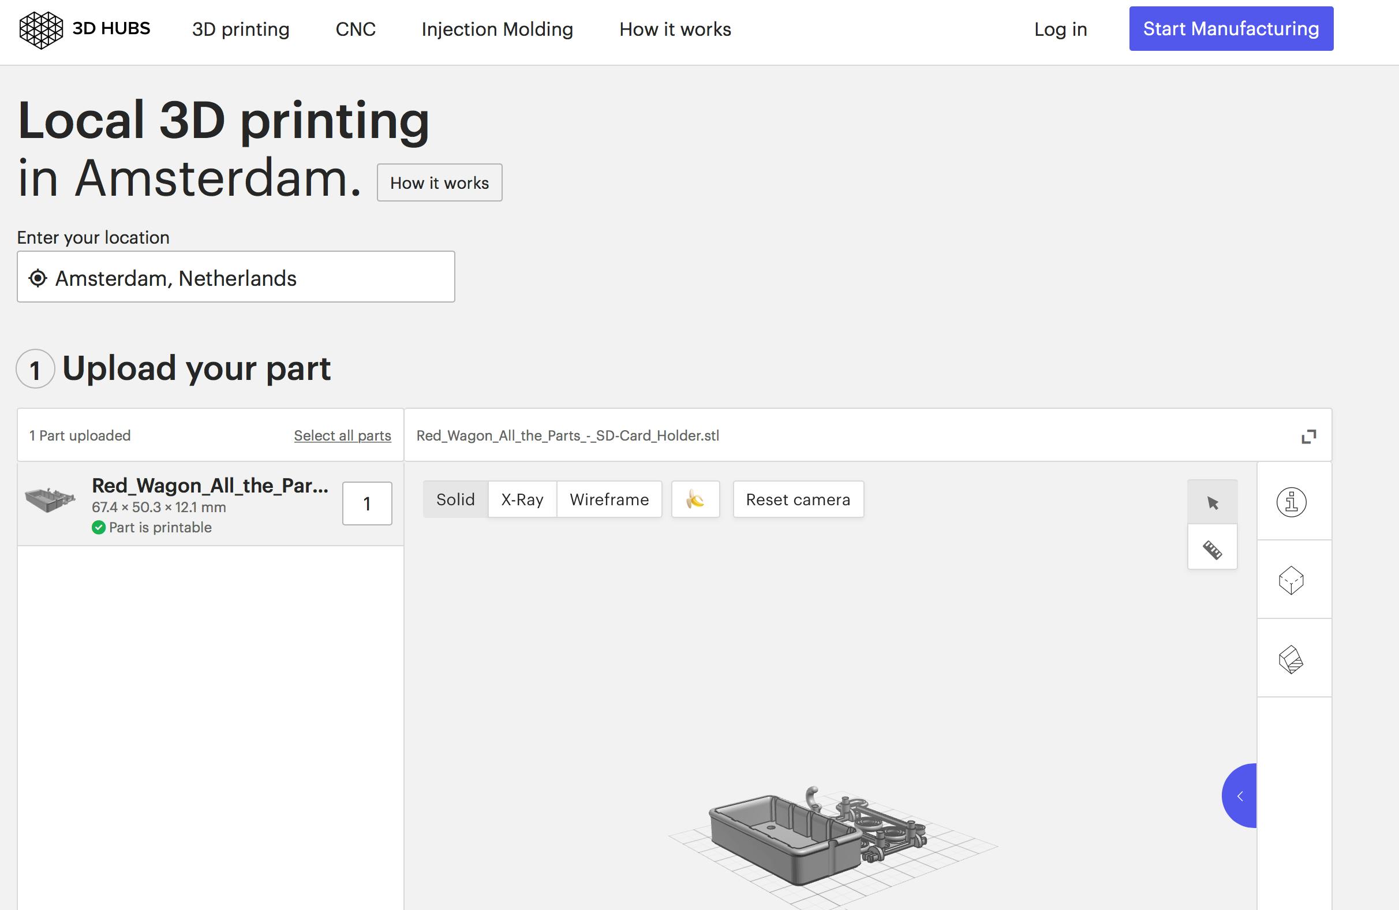Switch the viewer to X-Ray mode

tap(522, 499)
